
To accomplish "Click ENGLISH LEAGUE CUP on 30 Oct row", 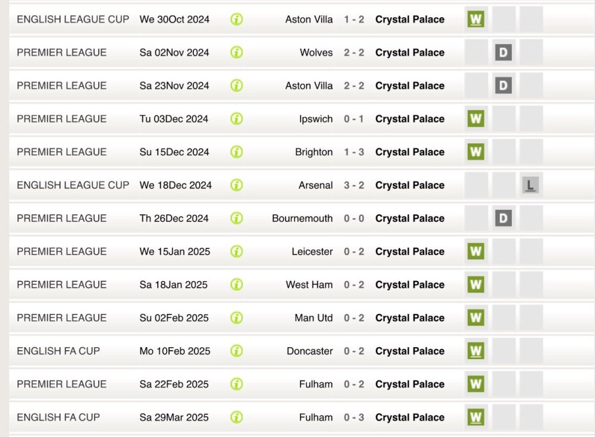I will (73, 20).
